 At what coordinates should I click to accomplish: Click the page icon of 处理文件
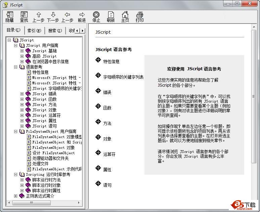[x=29, y=164]
